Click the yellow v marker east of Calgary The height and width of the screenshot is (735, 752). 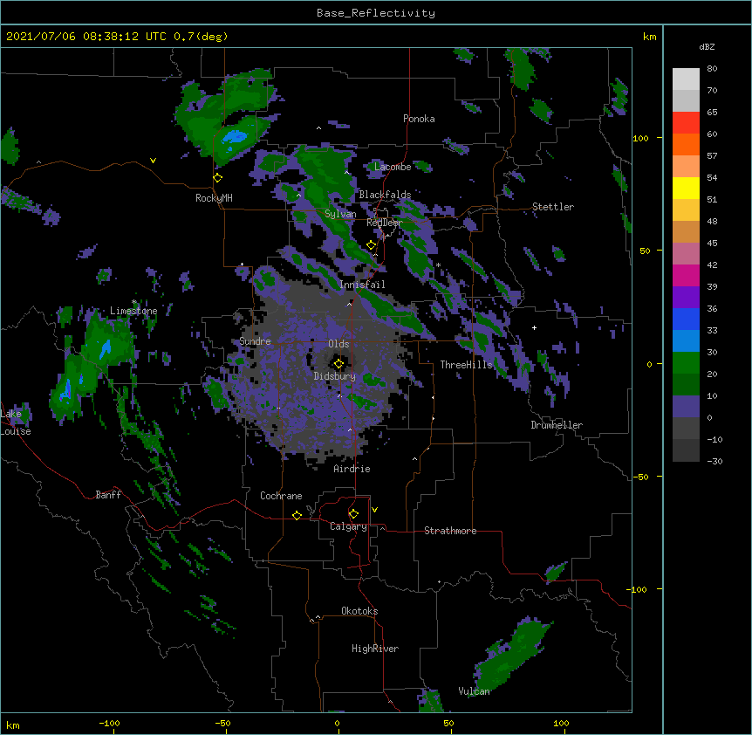(374, 510)
